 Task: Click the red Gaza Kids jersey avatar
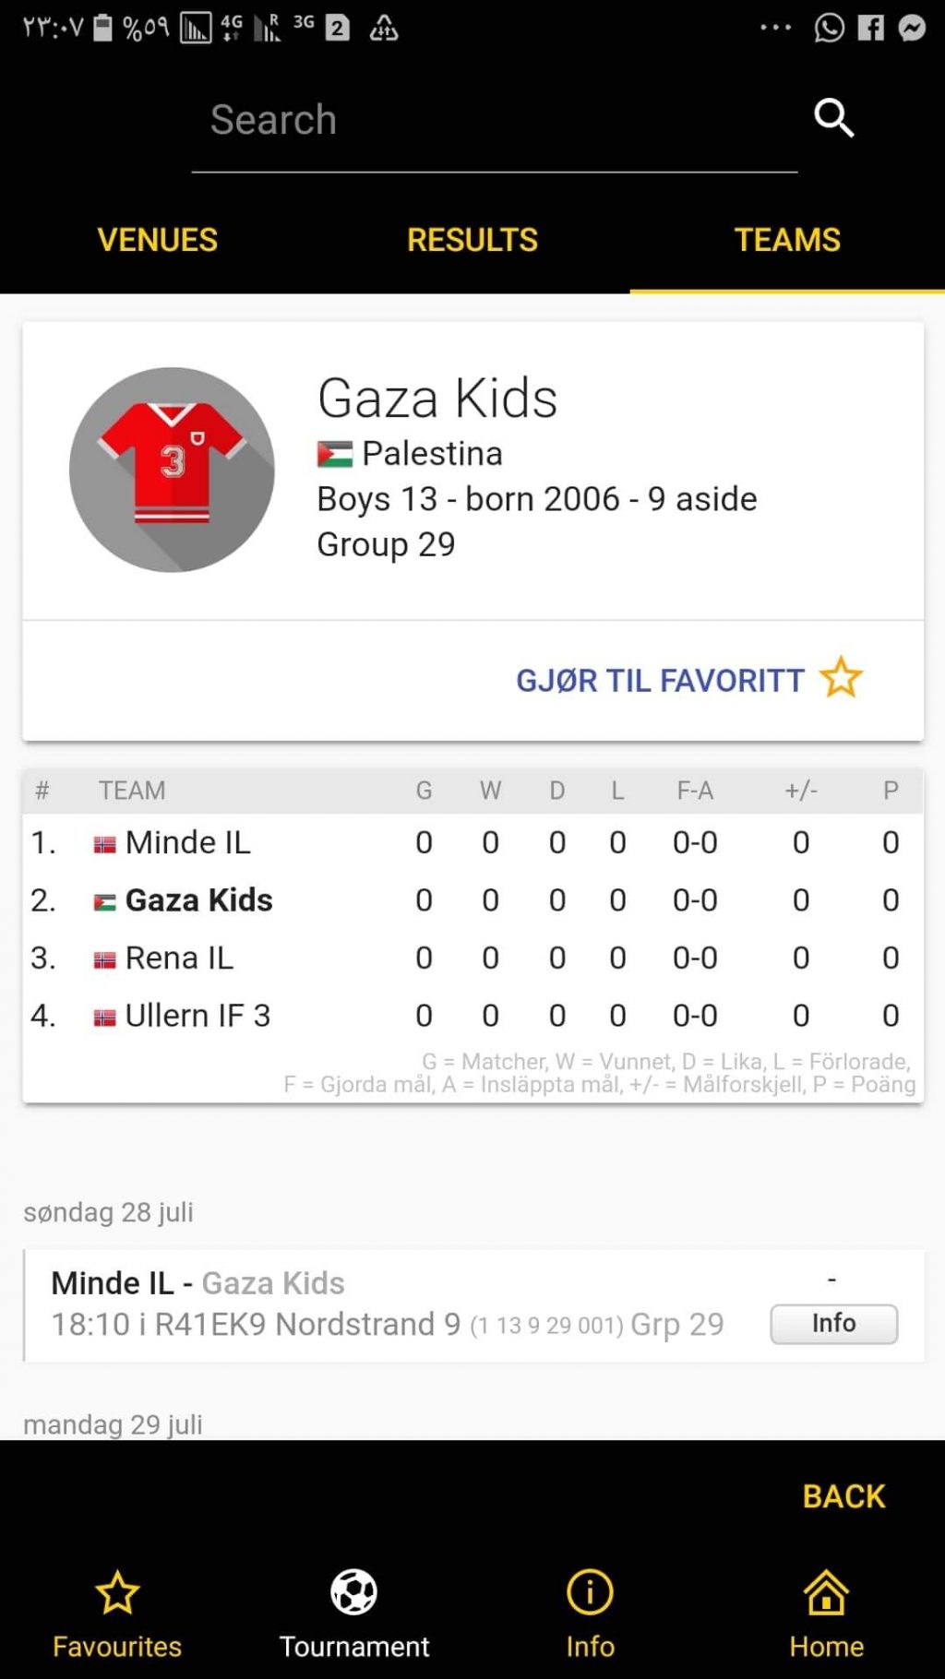point(172,470)
